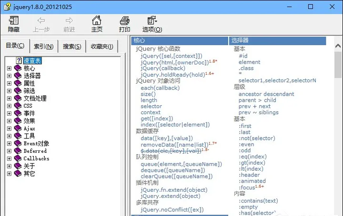
Task: Click the book icon beside 工具
Action: pyautogui.click(x=18, y=136)
